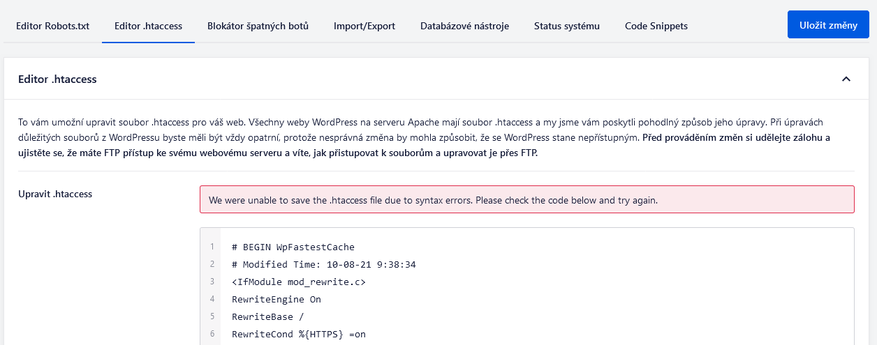Open the Status systému tab

[x=567, y=26]
